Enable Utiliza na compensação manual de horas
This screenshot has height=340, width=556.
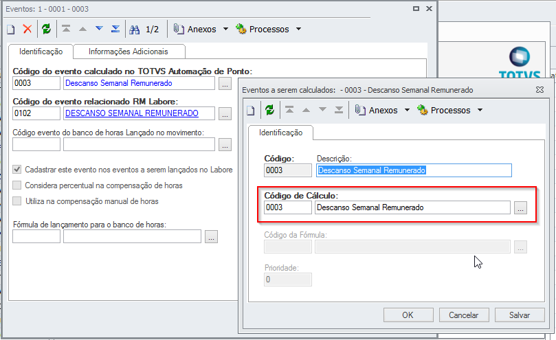point(16,201)
